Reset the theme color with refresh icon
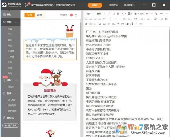 pos(76,15)
